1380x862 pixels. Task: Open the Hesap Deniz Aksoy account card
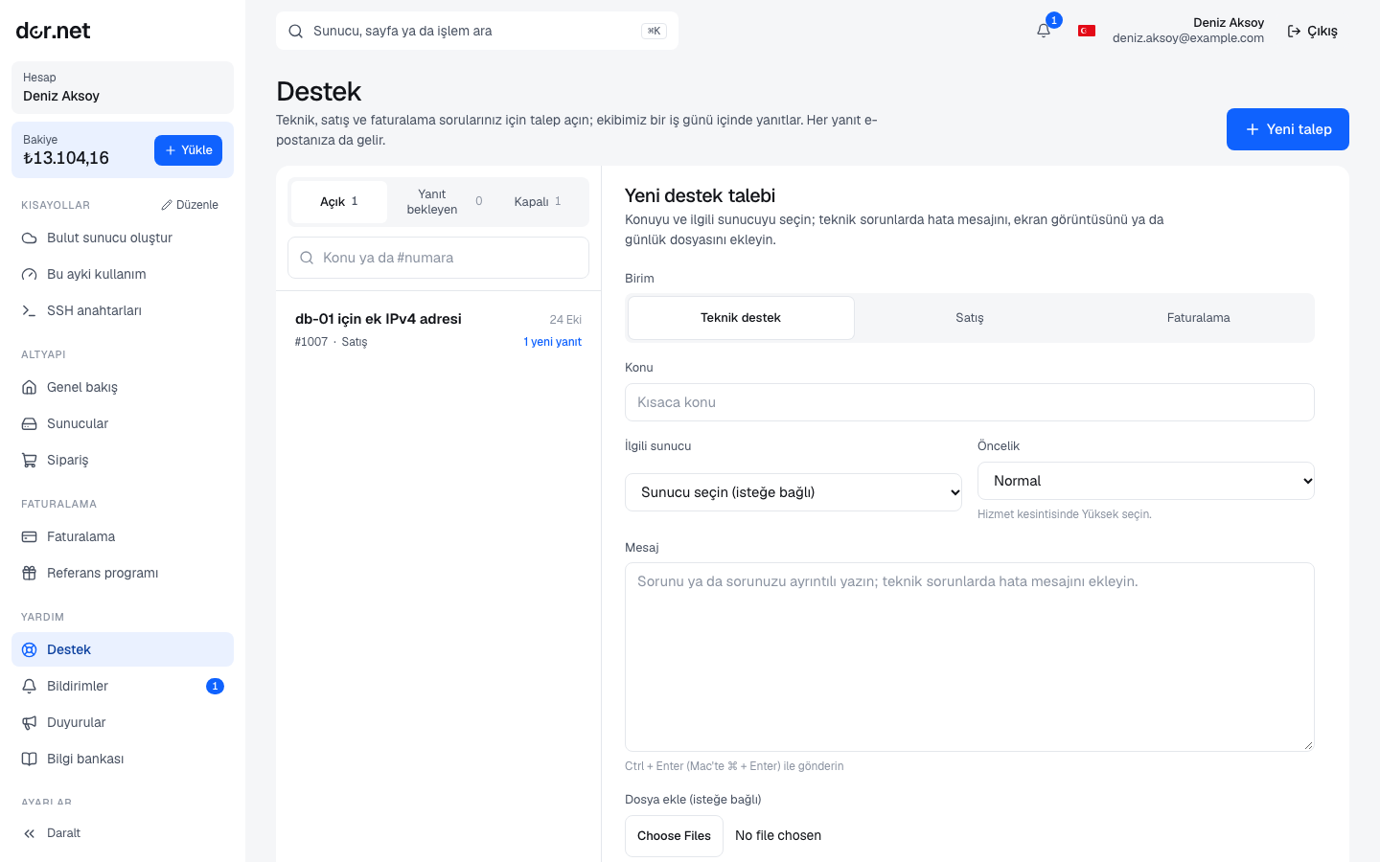click(x=123, y=87)
